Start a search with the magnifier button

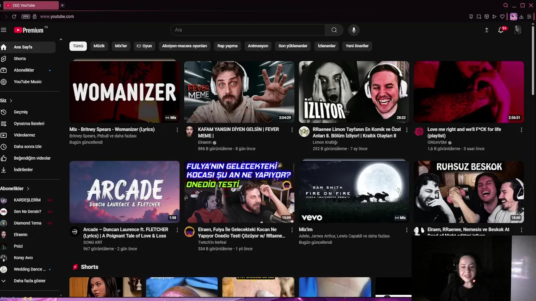(334, 30)
